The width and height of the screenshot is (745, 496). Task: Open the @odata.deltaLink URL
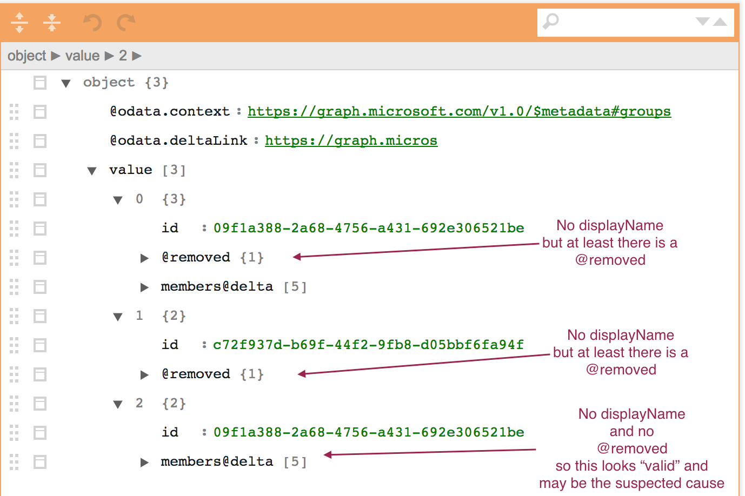351,140
